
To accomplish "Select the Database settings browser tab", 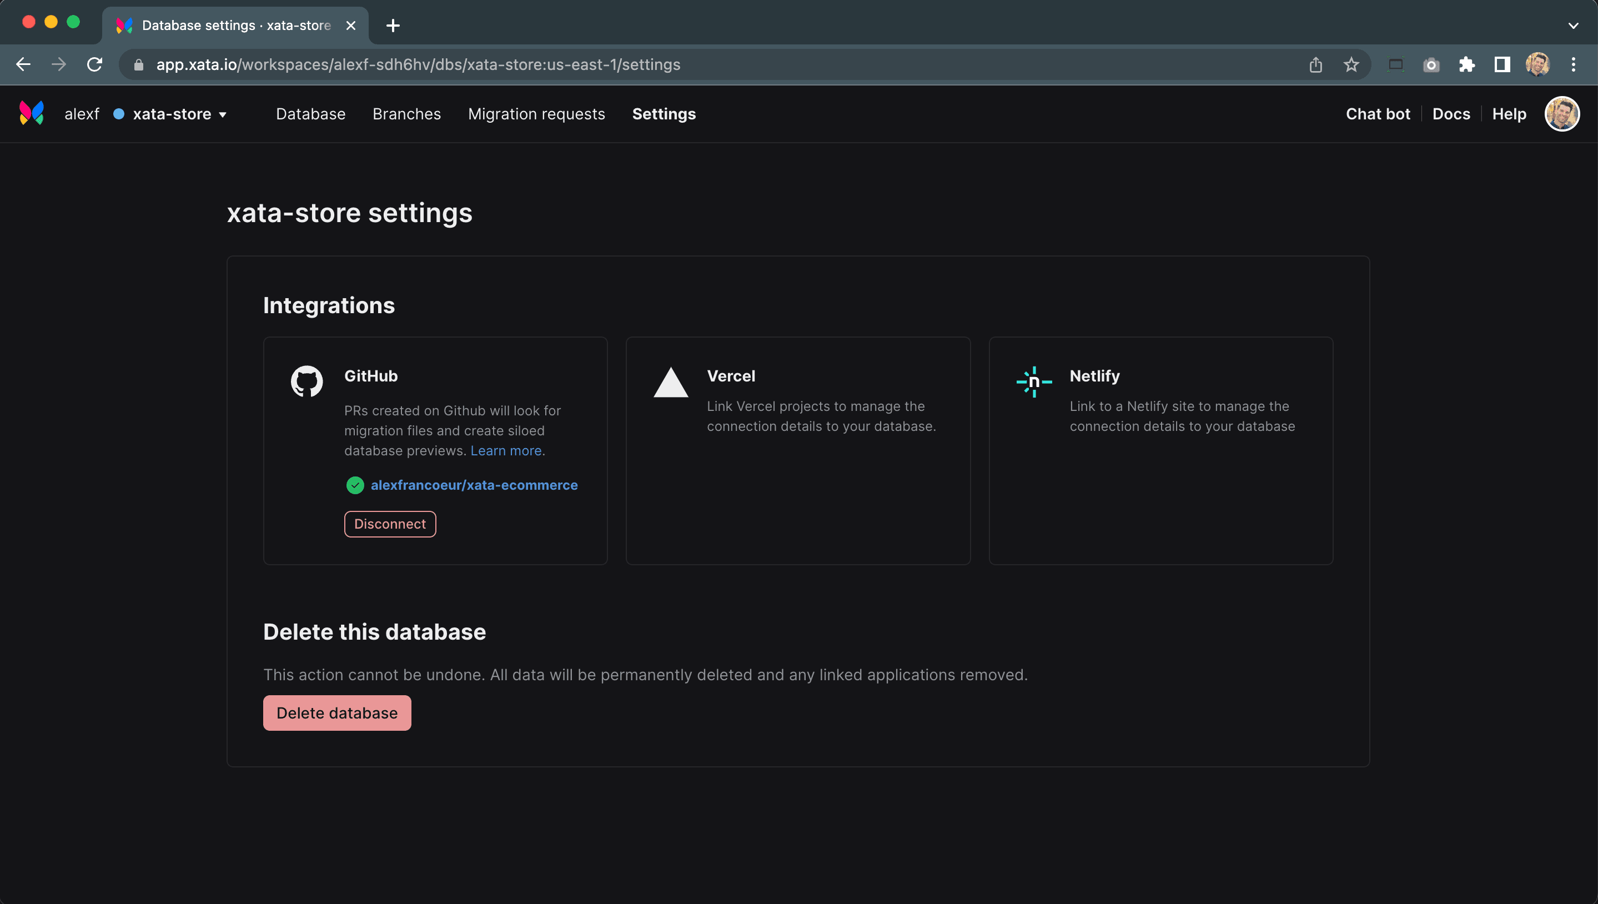I will tap(236, 26).
